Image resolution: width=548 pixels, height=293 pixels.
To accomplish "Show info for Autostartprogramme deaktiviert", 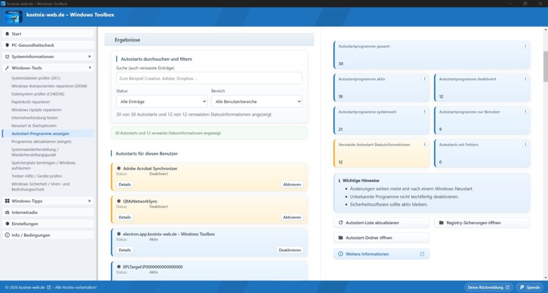I will 525,79.
